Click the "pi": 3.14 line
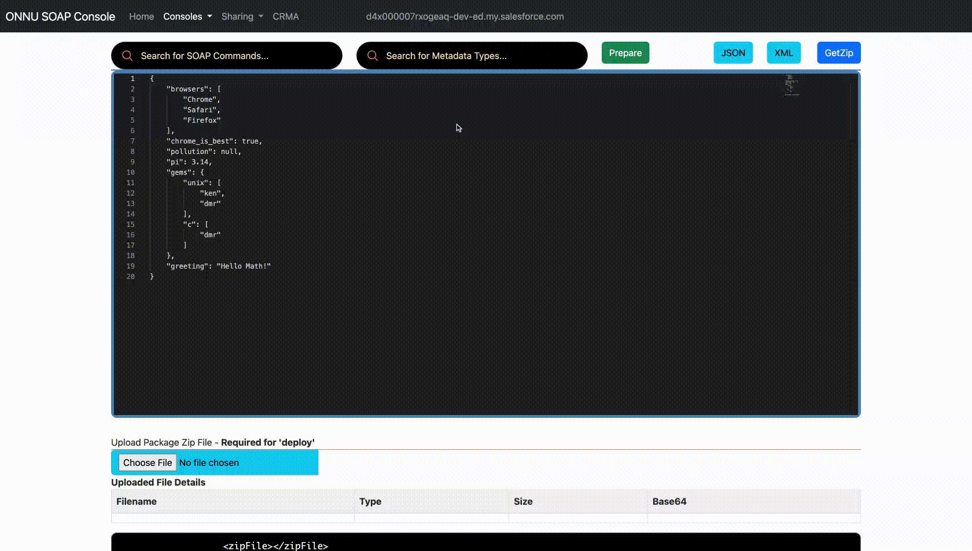The width and height of the screenshot is (972, 551). [x=189, y=162]
